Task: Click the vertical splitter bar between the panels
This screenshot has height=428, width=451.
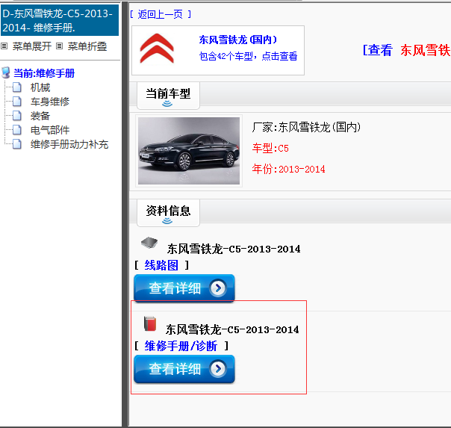Action: (125, 214)
